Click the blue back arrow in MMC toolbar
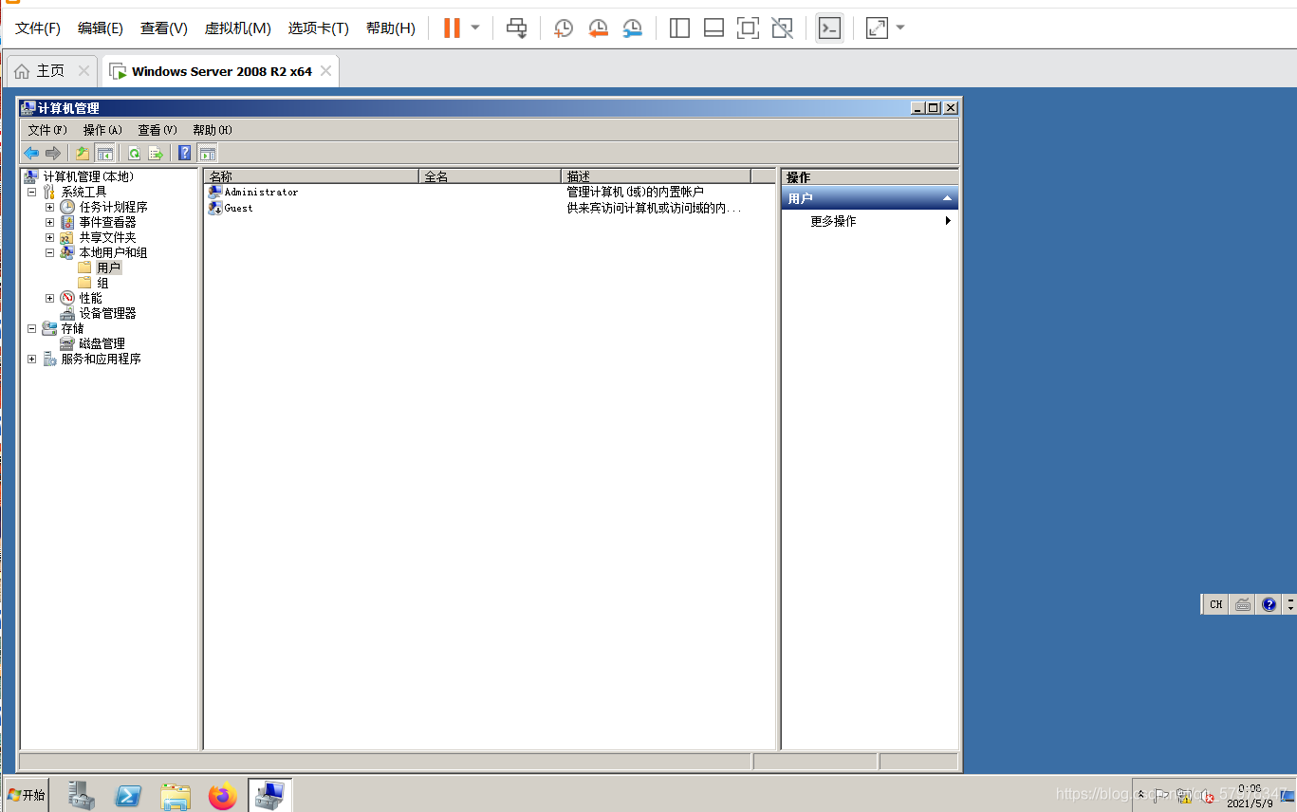 pos(31,153)
